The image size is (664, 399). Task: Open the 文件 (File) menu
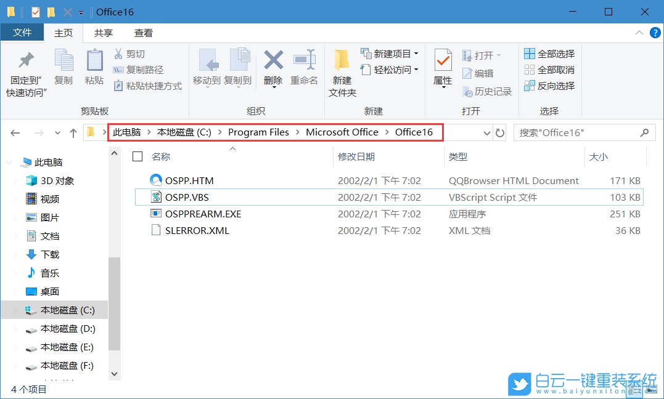click(x=22, y=33)
